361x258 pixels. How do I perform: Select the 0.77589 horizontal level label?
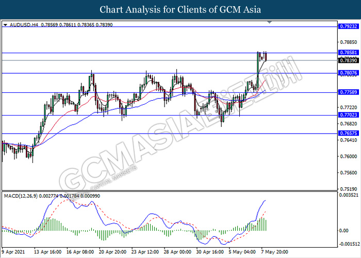(x=348, y=92)
